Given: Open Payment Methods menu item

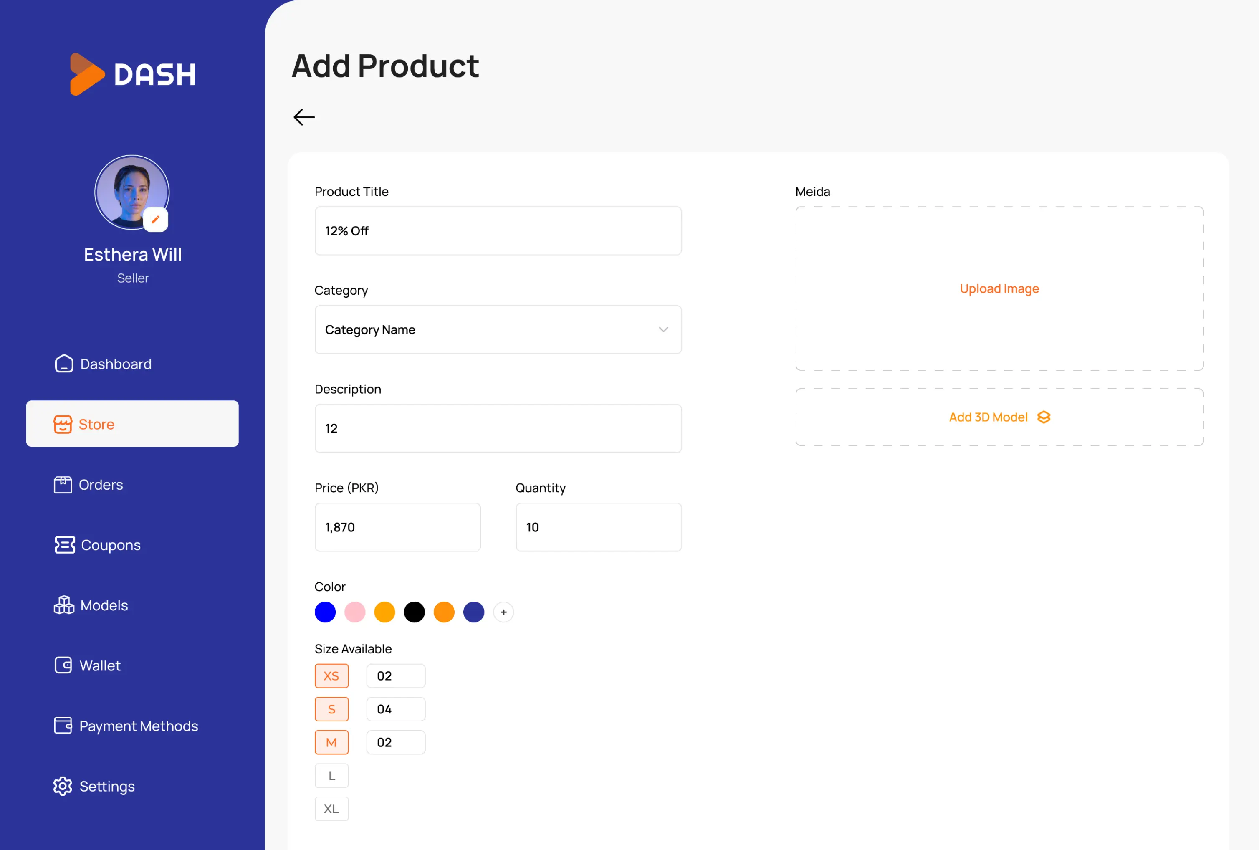Looking at the screenshot, I should coord(138,726).
